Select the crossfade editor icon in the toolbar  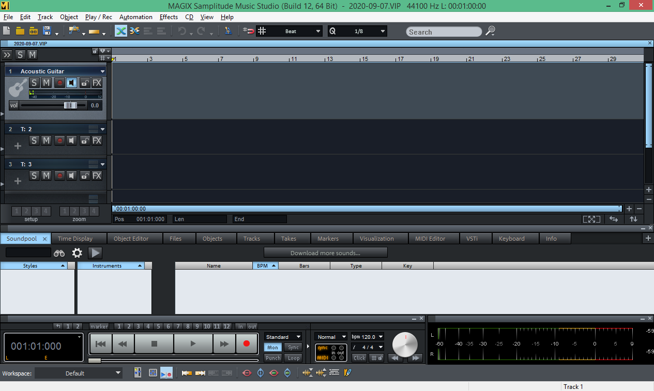pos(134,31)
